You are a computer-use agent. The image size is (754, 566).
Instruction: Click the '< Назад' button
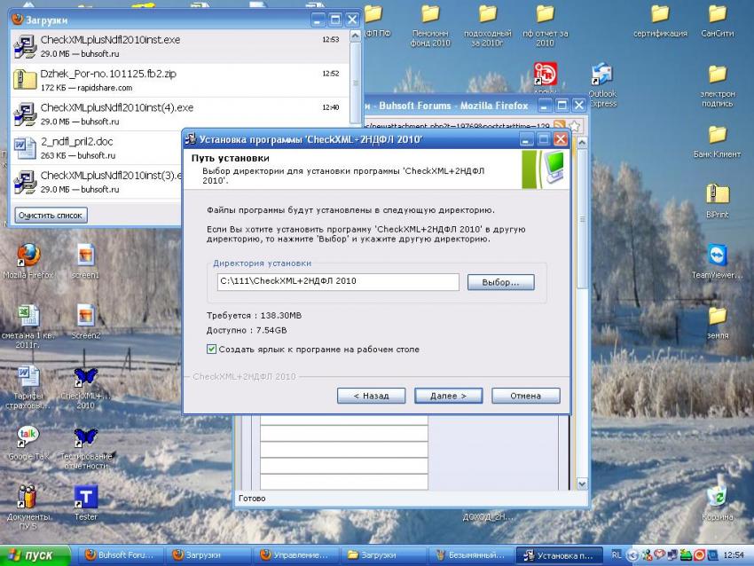click(x=371, y=396)
